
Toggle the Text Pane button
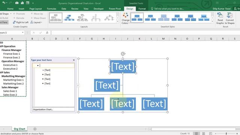4,22
